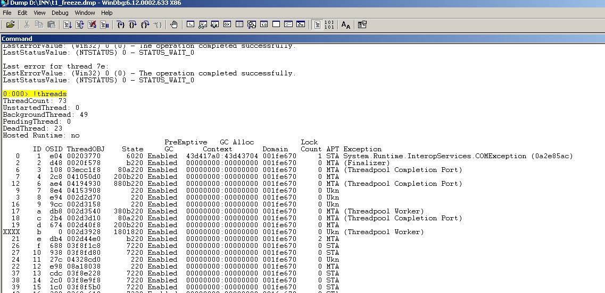
Task: Toggle breakpoint with the hand icon
Action: (174, 24)
